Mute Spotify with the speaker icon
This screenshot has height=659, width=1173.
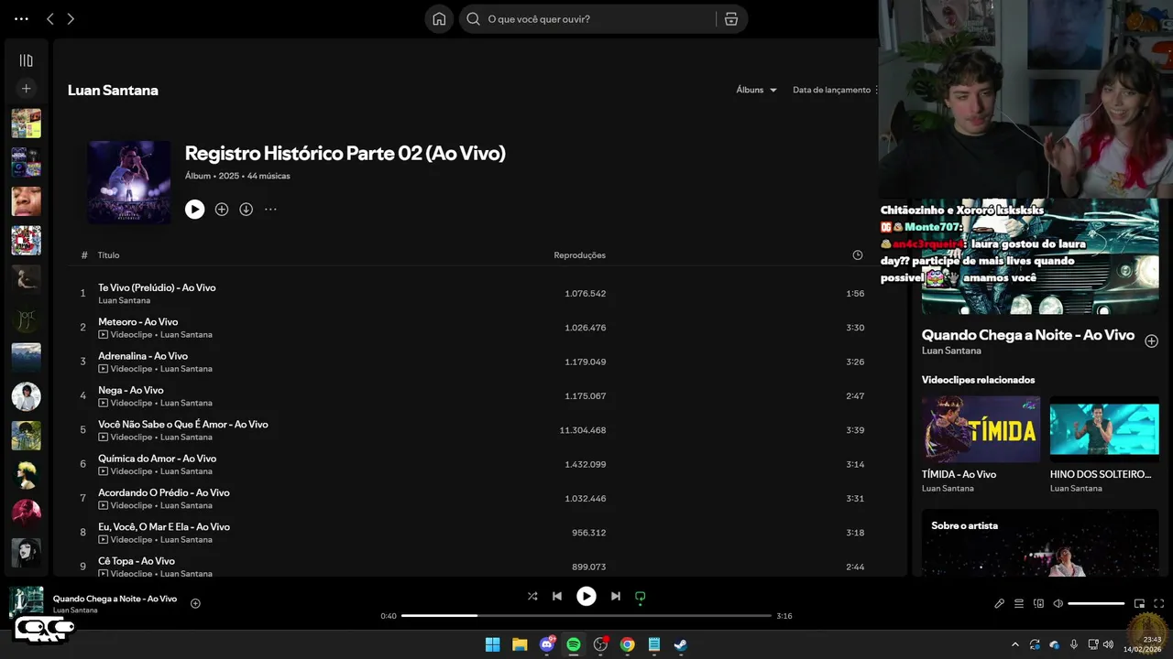pos(1058,604)
